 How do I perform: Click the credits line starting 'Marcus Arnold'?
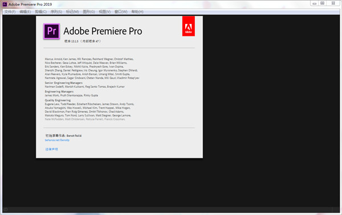coord(89,59)
